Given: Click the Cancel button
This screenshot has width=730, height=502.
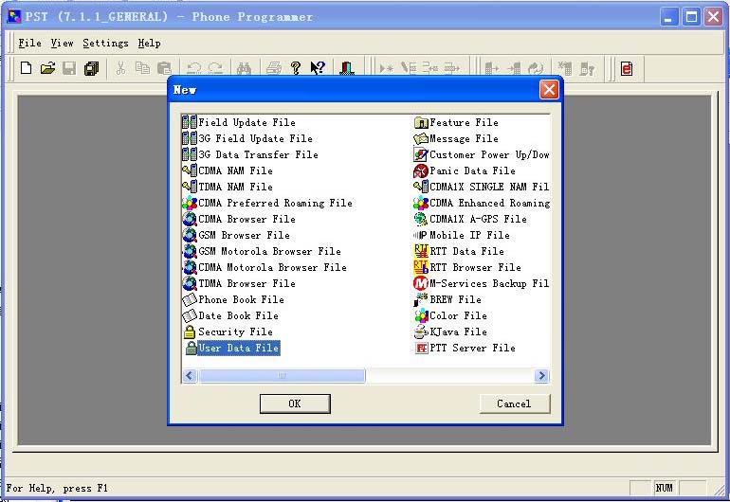Looking at the screenshot, I should click(515, 403).
